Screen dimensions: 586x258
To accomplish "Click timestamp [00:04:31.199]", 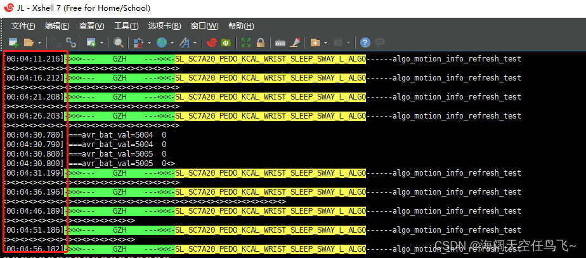I will tap(34, 173).
